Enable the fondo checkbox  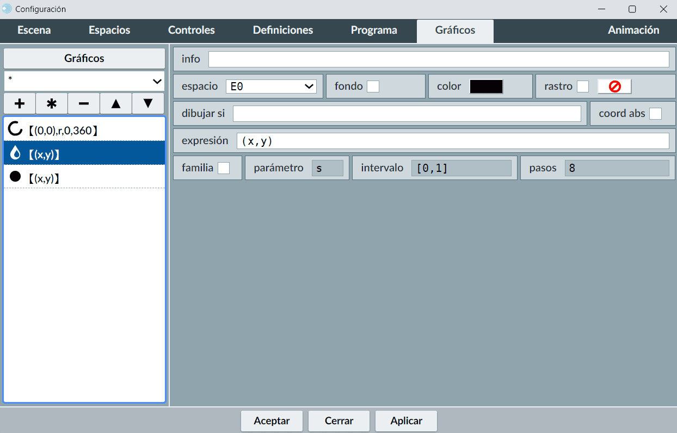click(373, 86)
